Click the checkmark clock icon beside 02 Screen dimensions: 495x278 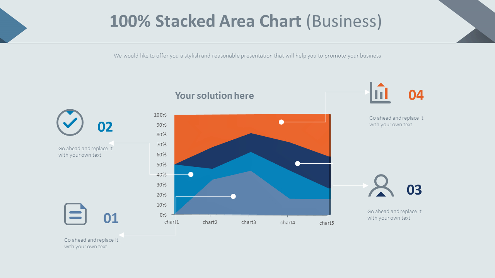click(70, 122)
